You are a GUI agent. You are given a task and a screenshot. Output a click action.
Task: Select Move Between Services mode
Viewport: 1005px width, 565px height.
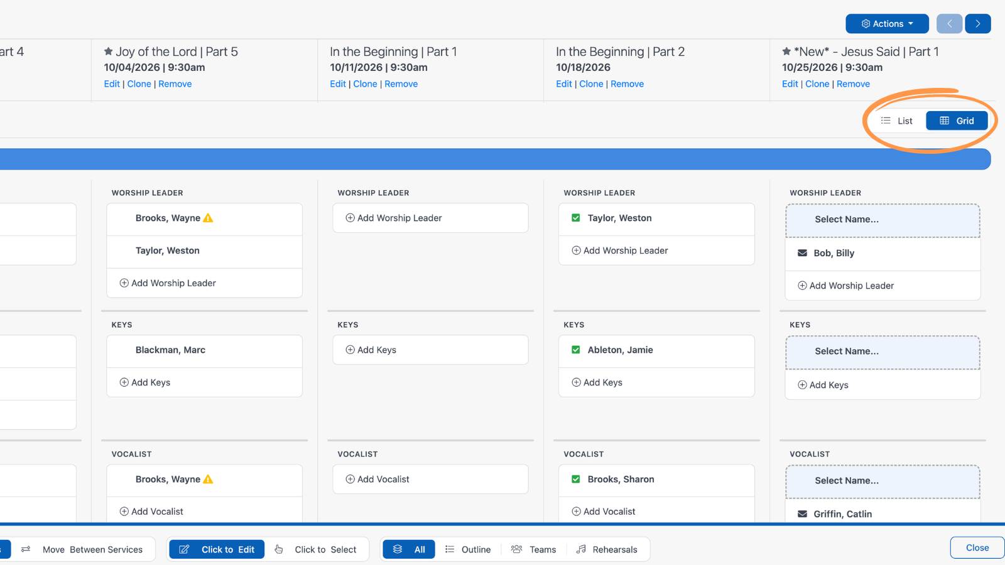(82, 549)
